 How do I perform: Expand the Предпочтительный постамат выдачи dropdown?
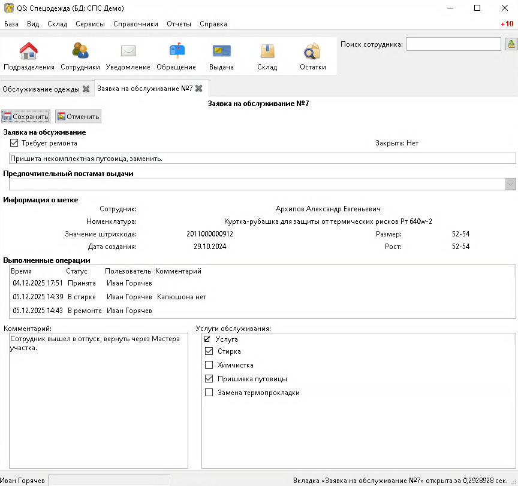(x=510, y=184)
